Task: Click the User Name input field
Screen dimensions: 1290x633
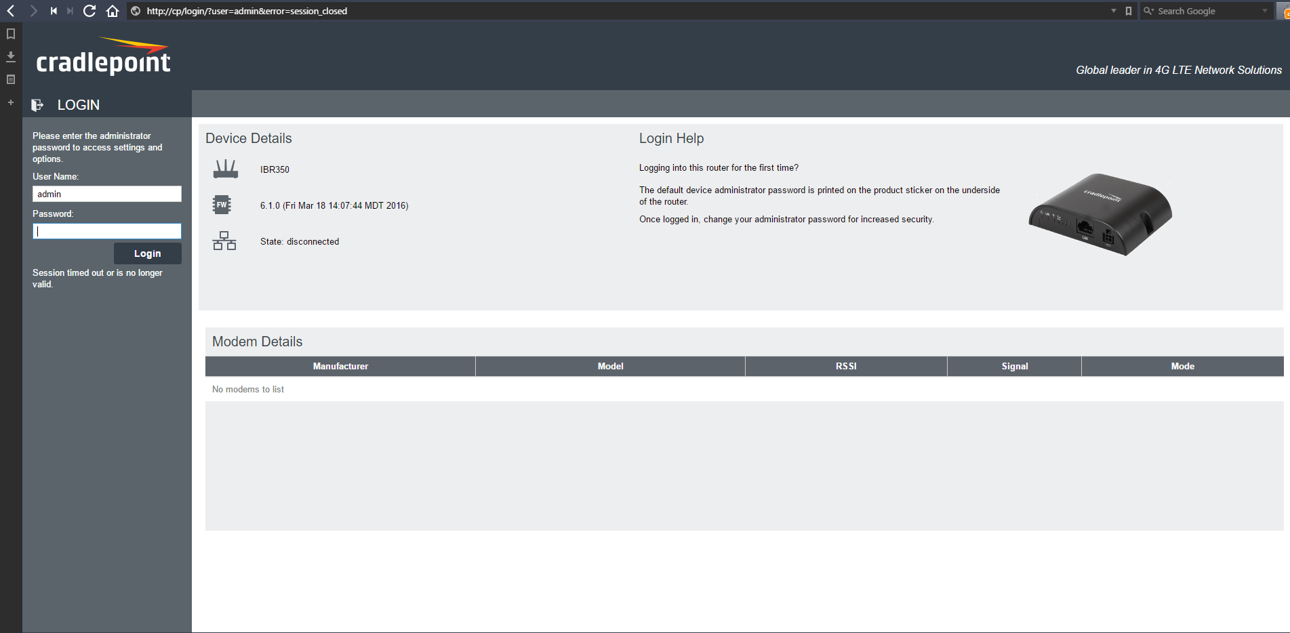Action: (x=107, y=194)
